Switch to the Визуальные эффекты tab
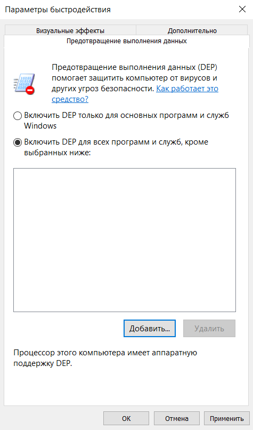253x430 pixels. (x=70, y=30)
